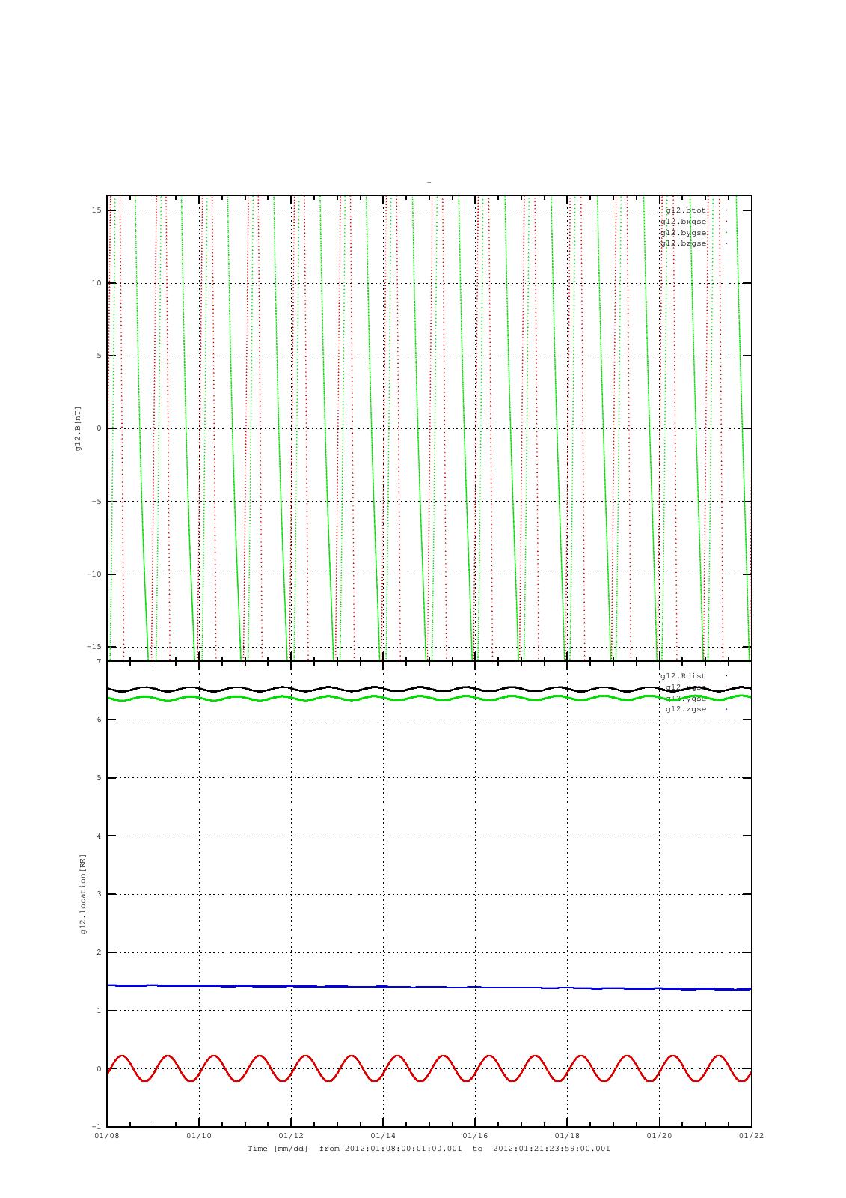The width and height of the screenshot is (846, 1198).
Task: Click the 01/22 date tick label
Action: (x=751, y=1135)
